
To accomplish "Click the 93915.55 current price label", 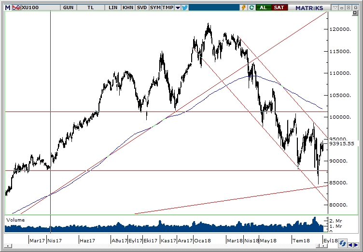I will click(342, 143).
